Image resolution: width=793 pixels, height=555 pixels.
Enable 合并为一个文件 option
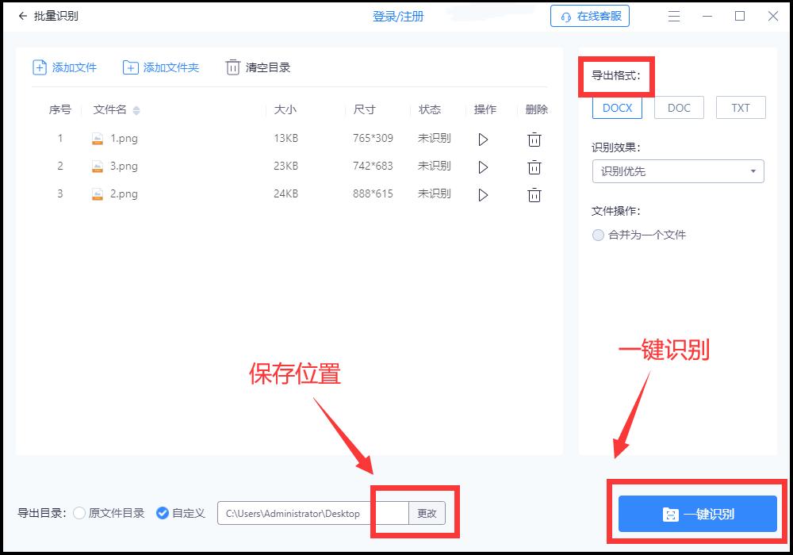click(x=599, y=234)
